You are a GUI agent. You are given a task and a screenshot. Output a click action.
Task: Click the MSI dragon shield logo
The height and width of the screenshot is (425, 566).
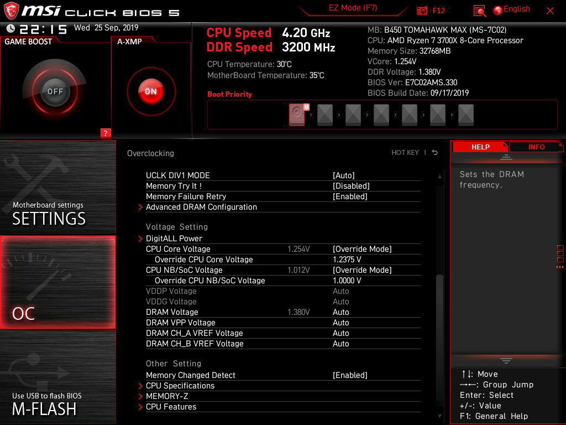[11, 11]
